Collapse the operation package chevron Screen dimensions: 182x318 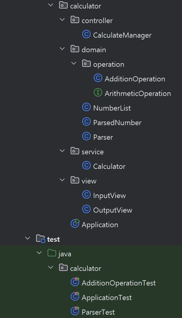74,63
